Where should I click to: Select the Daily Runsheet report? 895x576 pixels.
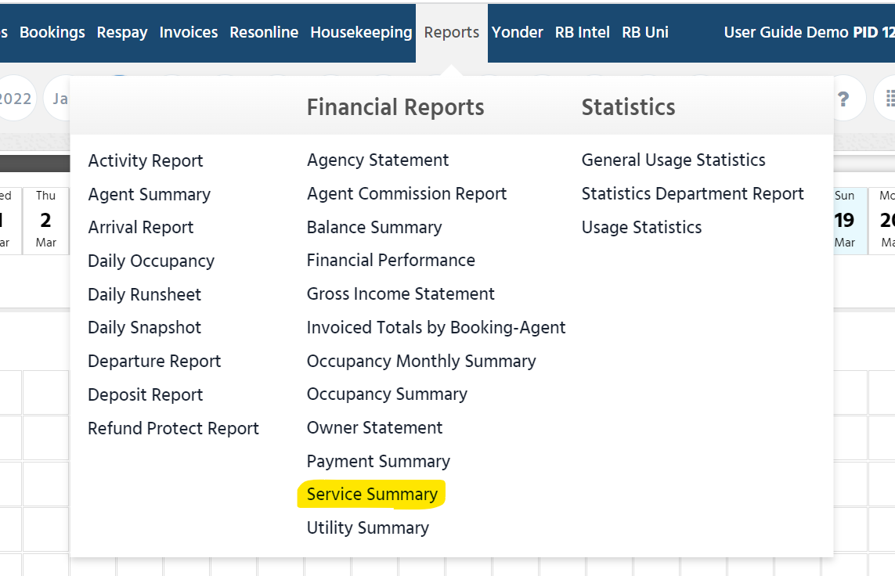(144, 295)
